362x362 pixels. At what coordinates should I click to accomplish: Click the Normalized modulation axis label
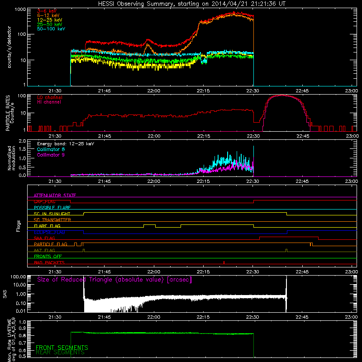pyautogui.click(x=11, y=158)
